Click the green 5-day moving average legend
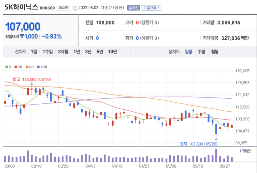The height and width of the screenshot is (173, 257). point(8,67)
